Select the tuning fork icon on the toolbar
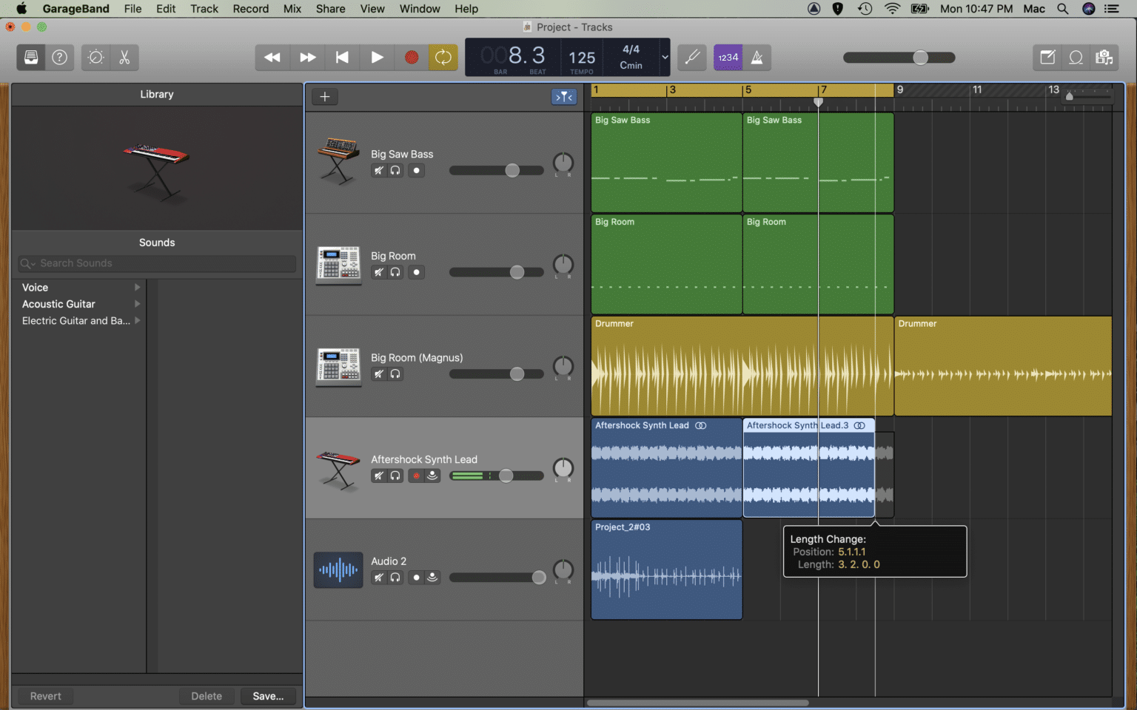 click(691, 57)
